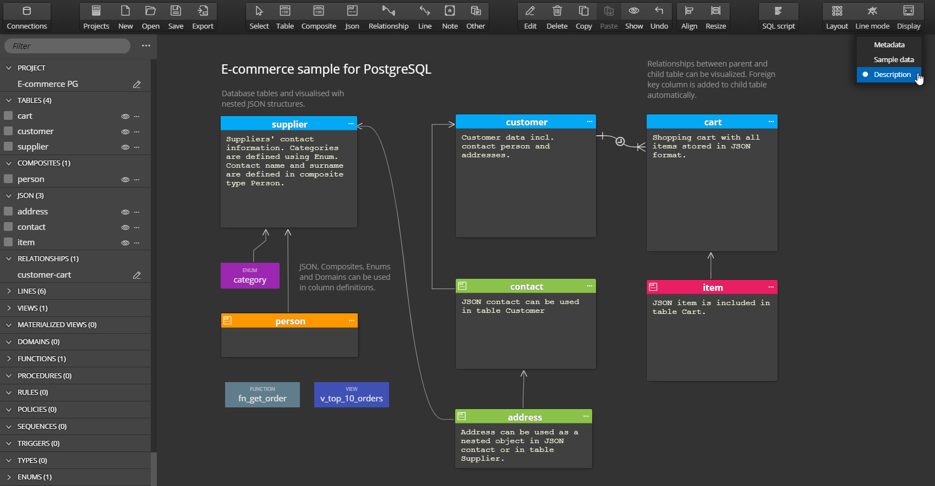Collapse the TABLES (4) section
This screenshot has height=486, width=935.
[x=9, y=101]
